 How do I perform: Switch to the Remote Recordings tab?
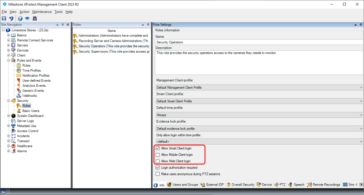point(324,185)
